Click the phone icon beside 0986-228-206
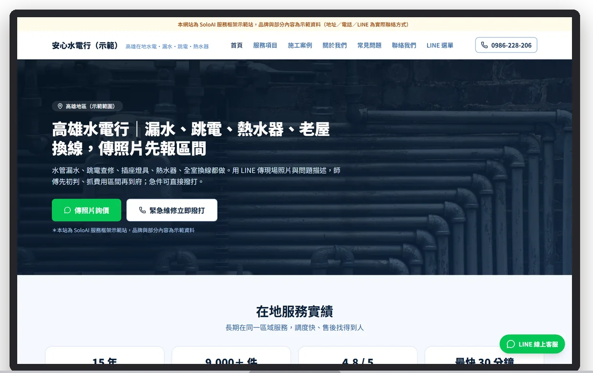593x373 pixels. tap(484, 45)
